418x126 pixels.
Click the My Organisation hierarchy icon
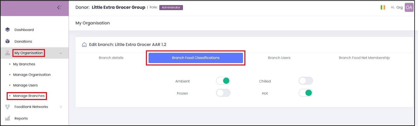click(8, 53)
